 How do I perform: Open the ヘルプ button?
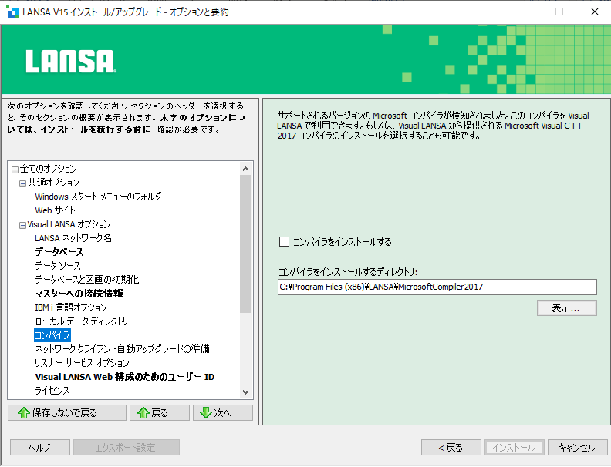click(x=40, y=448)
